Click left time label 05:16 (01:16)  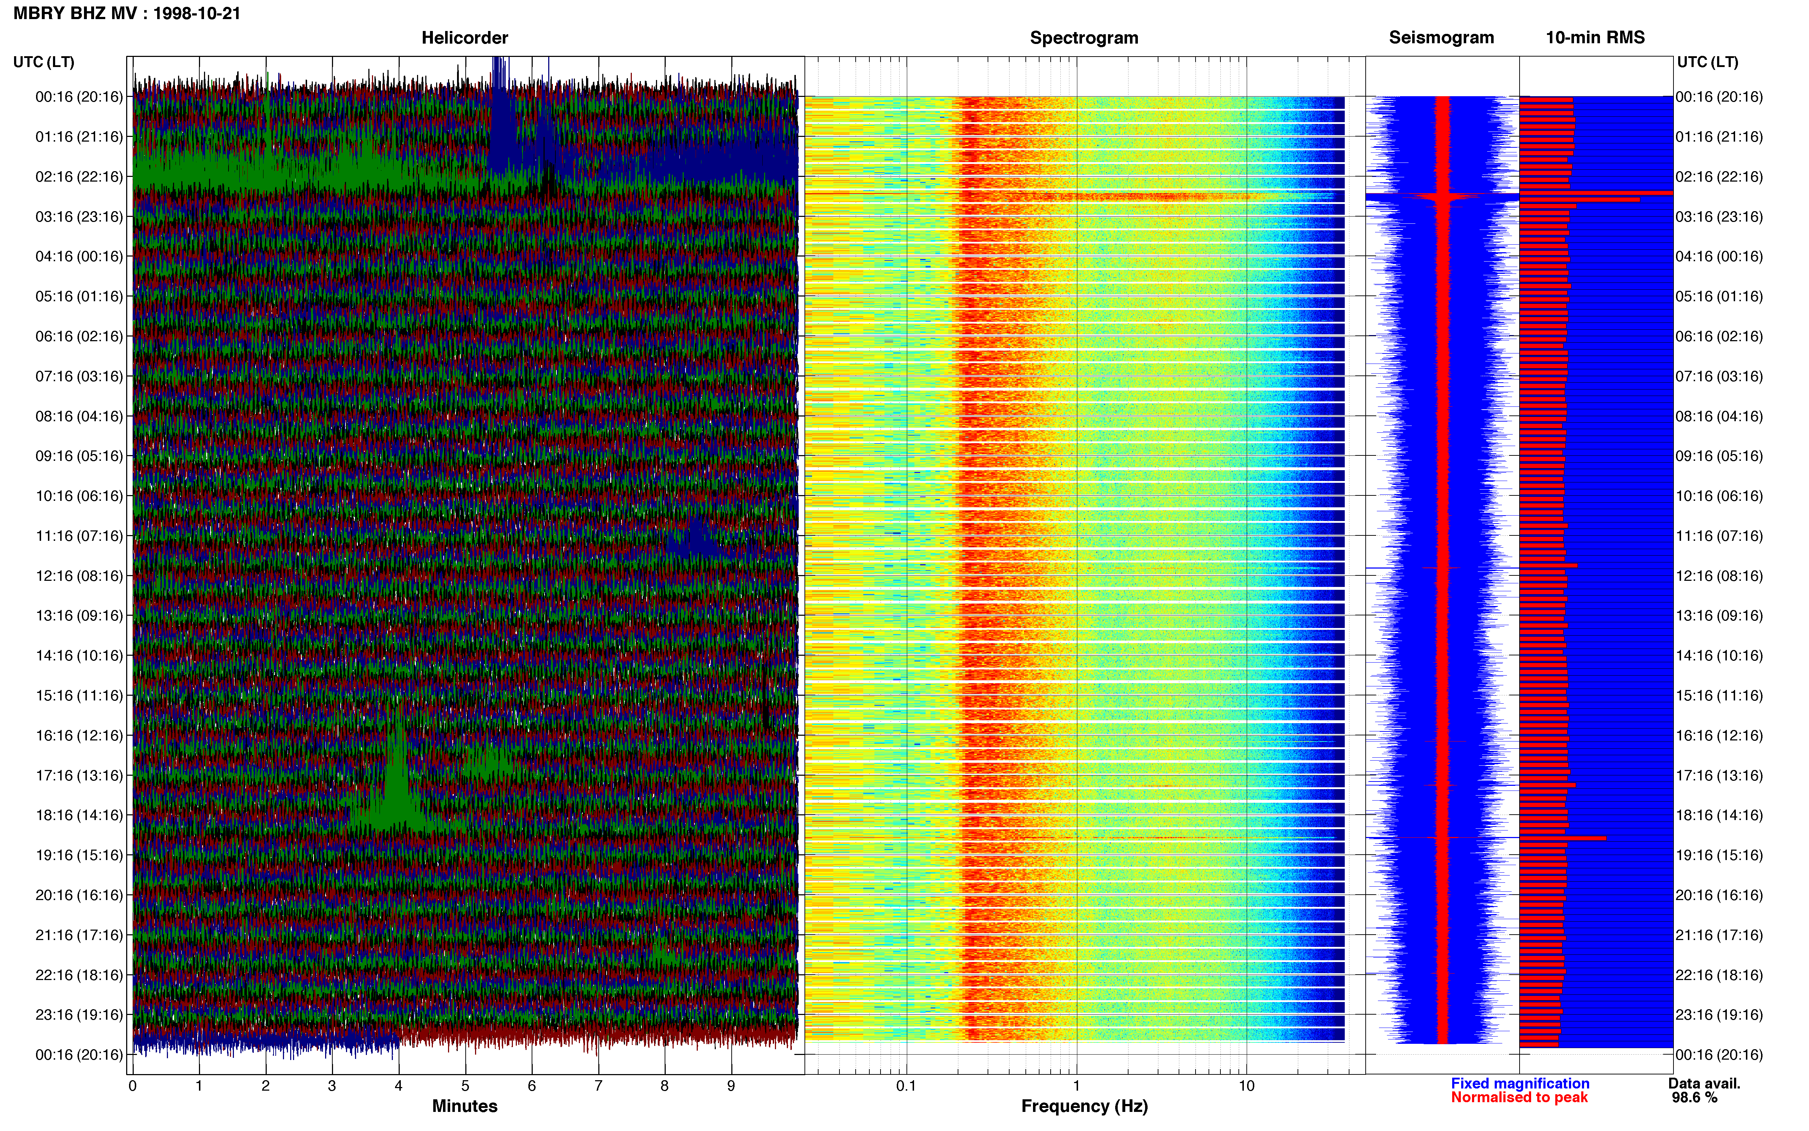tap(79, 296)
